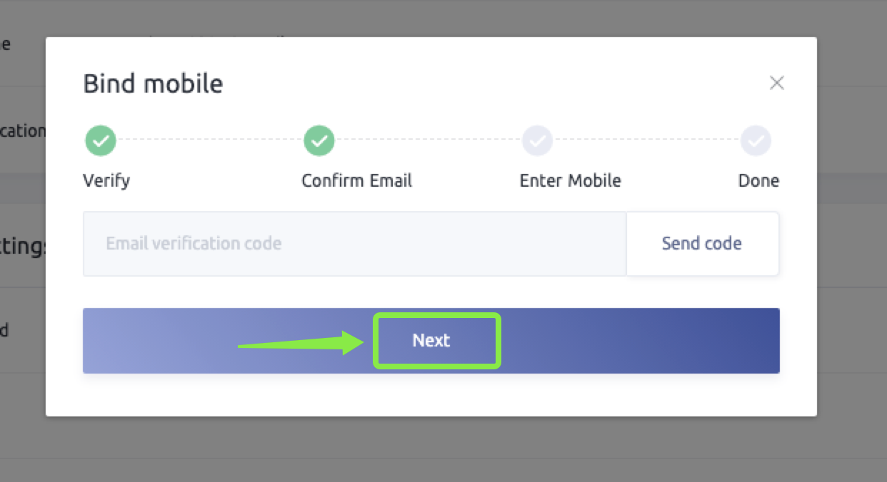This screenshot has height=482, width=887.
Task: Click the green arrow pointing at Next
Action: (x=300, y=343)
